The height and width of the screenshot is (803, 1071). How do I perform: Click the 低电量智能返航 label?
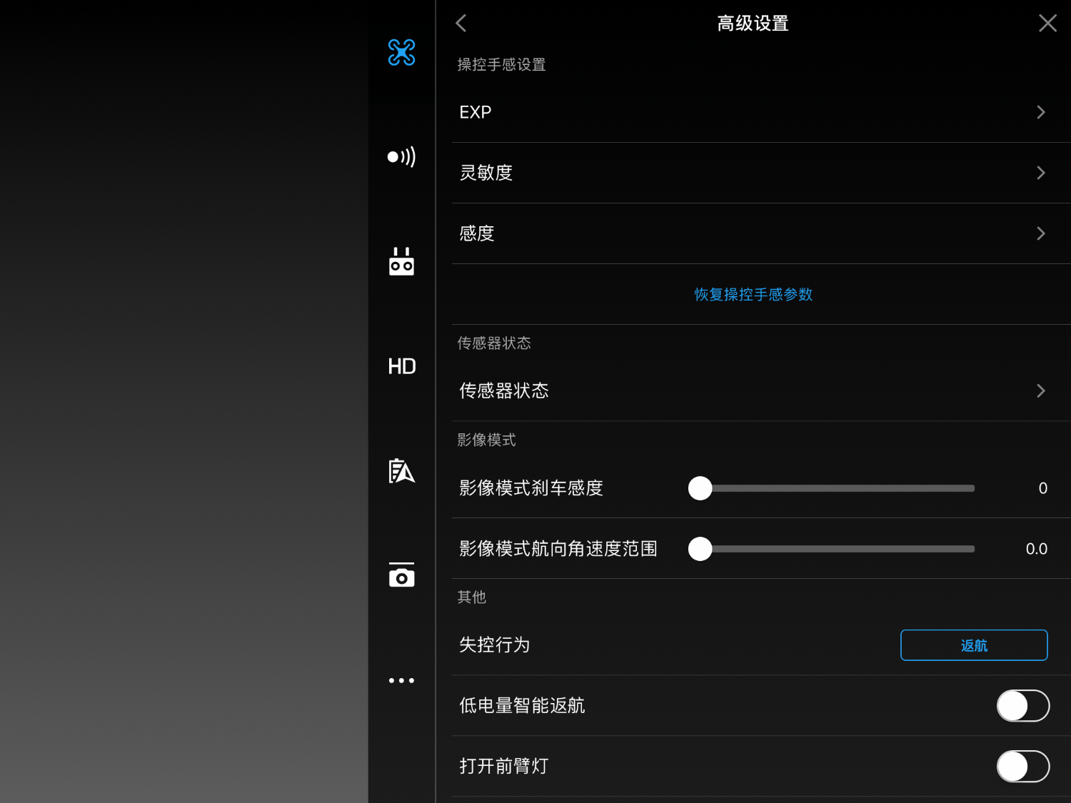click(522, 706)
